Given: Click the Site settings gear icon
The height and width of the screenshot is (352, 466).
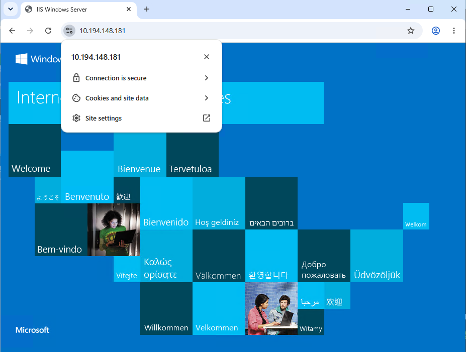Looking at the screenshot, I should (x=76, y=118).
